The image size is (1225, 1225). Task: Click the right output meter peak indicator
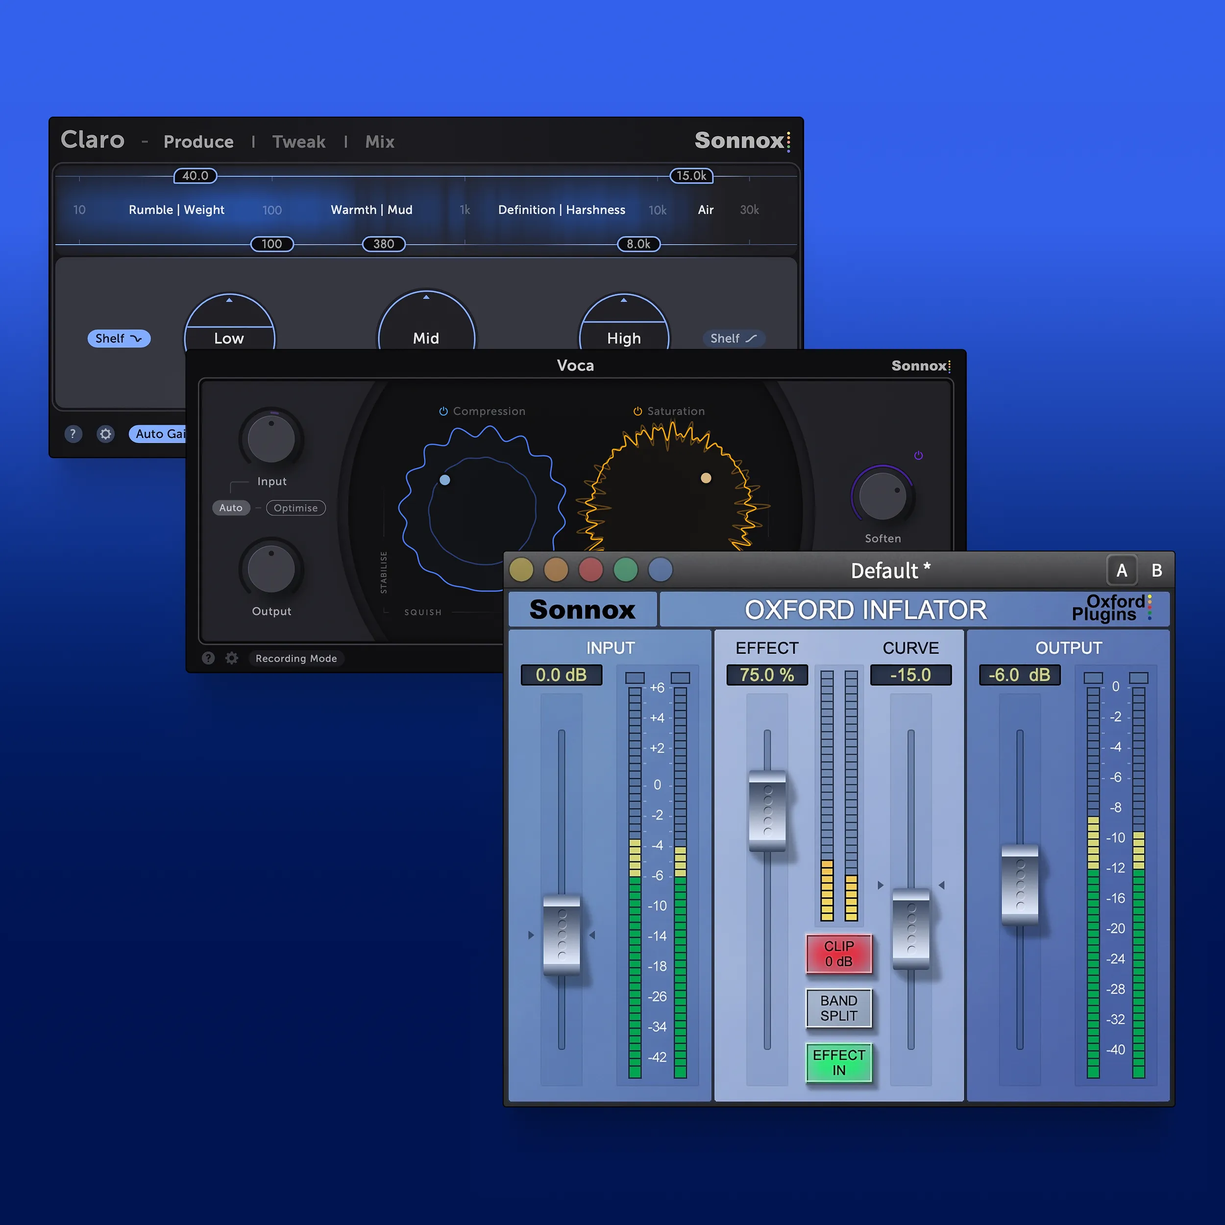(x=1139, y=678)
